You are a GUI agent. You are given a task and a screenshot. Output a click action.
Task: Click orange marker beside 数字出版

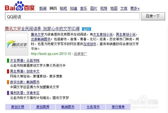[x=8, y=82]
